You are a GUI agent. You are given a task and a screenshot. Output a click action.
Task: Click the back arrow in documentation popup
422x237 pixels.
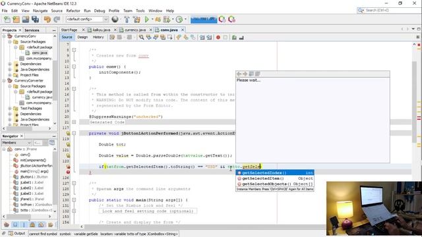coord(239,74)
